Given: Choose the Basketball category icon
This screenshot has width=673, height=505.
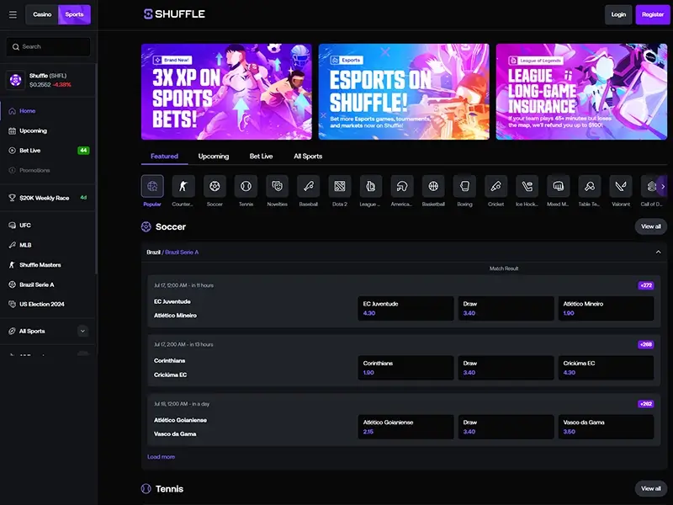Looking at the screenshot, I should 433,186.
